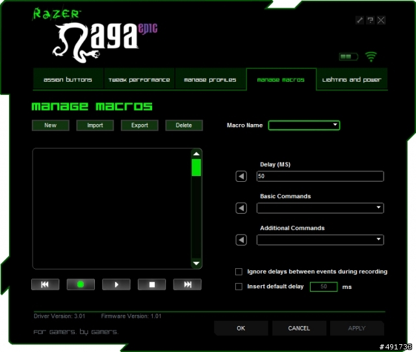Open the wrench settings icon in the title bar

pyautogui.click(x=359, y=20)
